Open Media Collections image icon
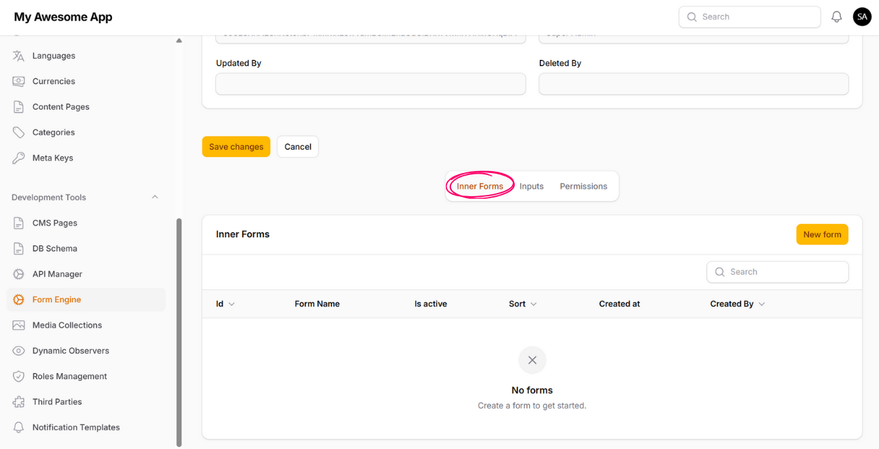879x449 pixels. 19,325
